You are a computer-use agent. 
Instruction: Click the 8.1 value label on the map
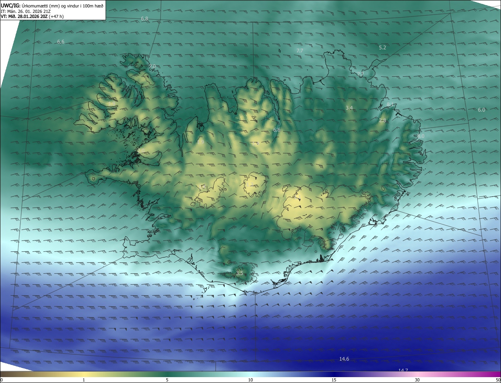click(x=390, y=104)
